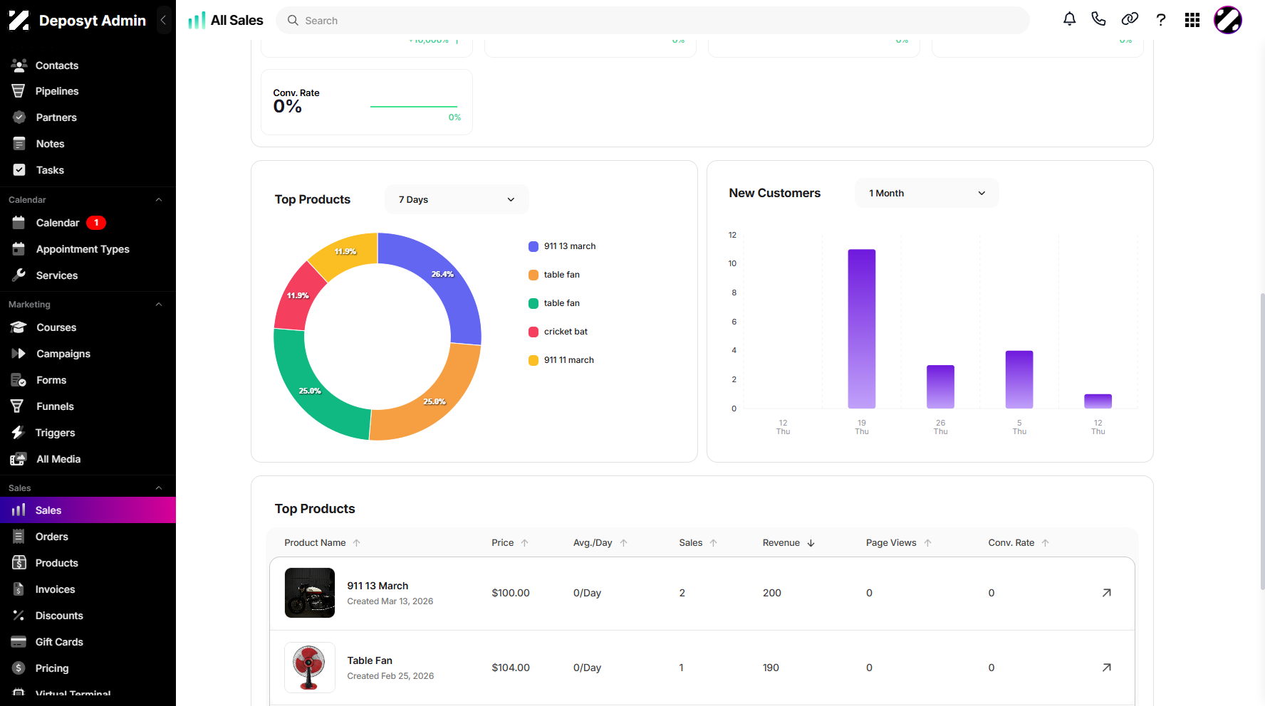Click the Search input field
Image resolution: width=1265 pixels, height=706 pixels.
[652, 21]
